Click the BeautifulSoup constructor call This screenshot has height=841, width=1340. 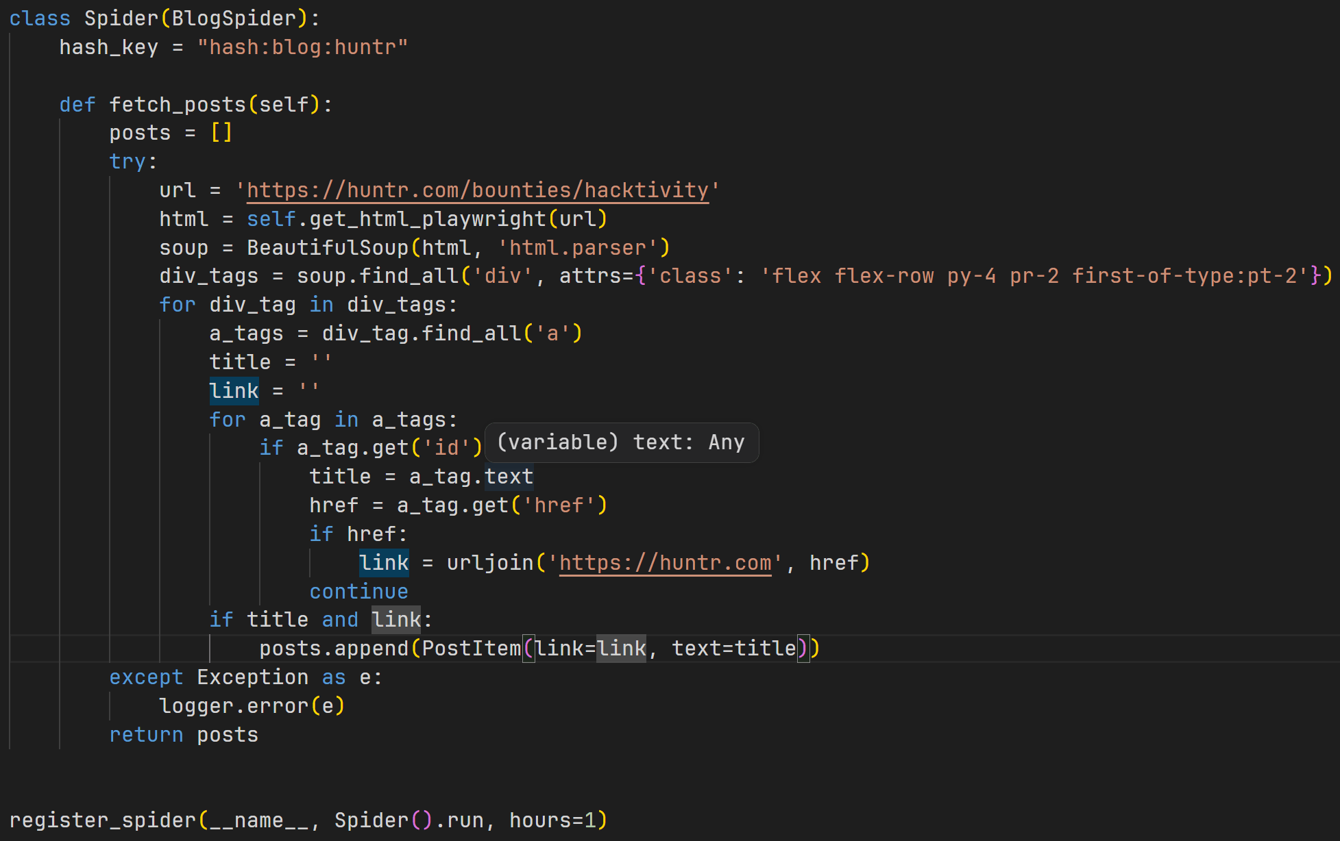click(x=328, y=248)
